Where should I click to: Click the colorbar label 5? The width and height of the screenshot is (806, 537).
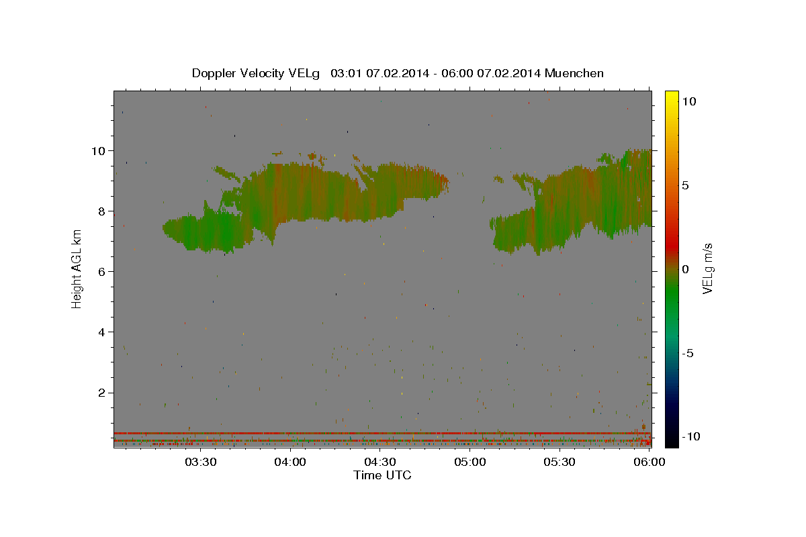685,185
